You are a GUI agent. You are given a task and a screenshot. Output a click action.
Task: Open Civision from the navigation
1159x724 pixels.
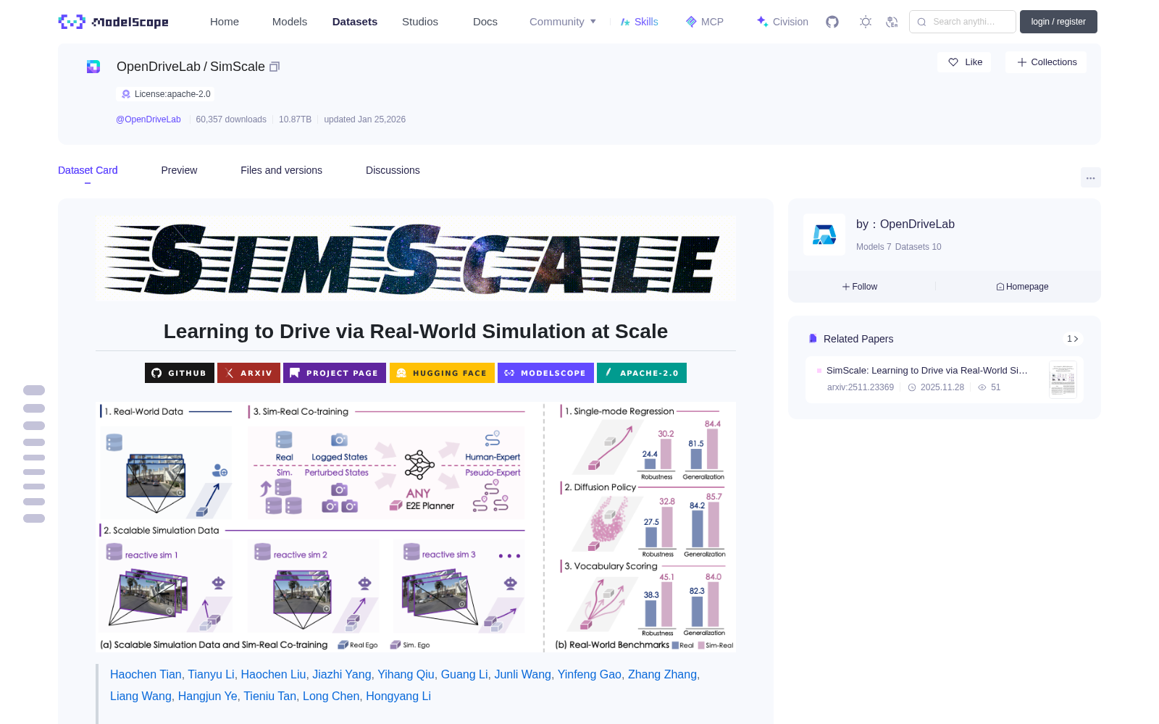[782, 22]
